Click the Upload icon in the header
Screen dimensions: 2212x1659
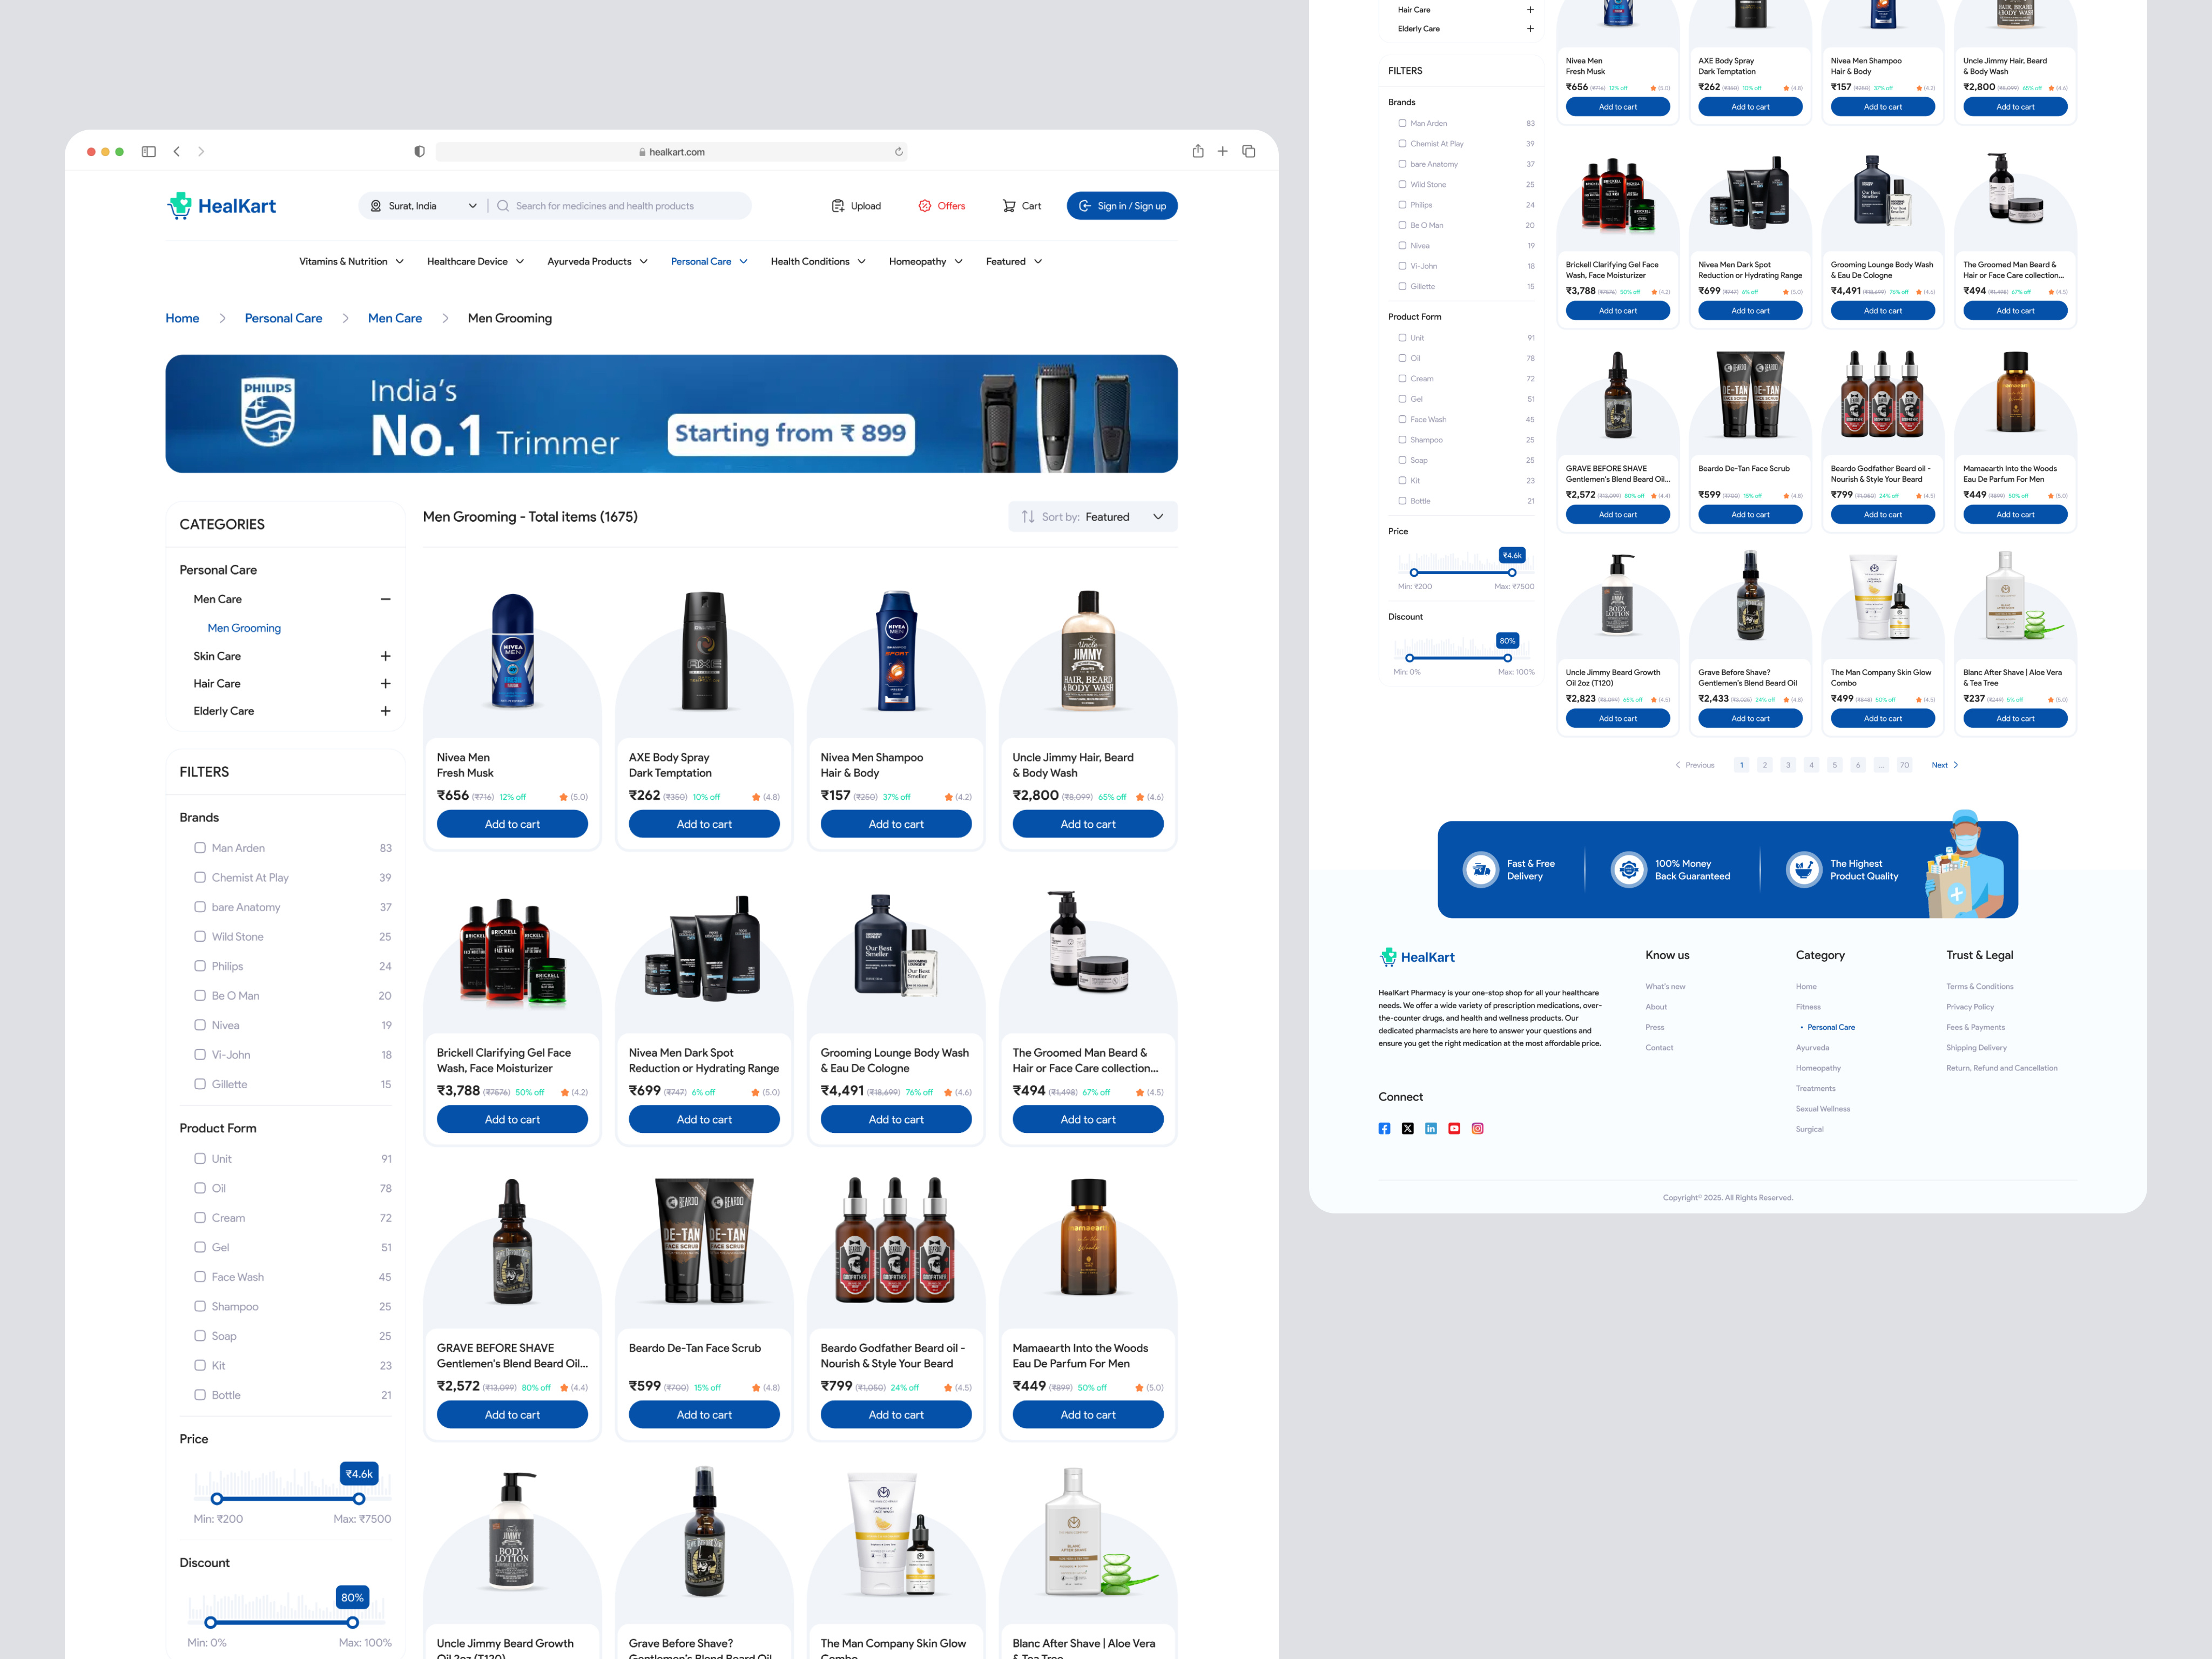tap(839, 205)
